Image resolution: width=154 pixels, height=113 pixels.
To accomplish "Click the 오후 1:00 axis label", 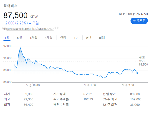I will tap(90, 85).
